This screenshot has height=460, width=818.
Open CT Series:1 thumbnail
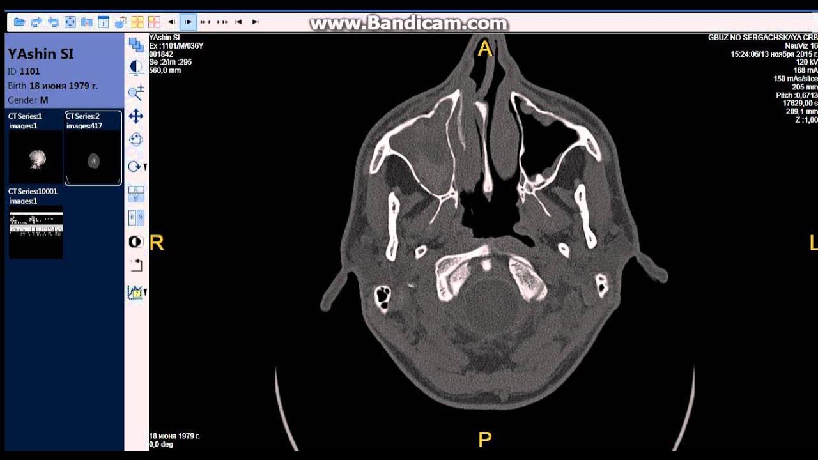pos(35,148)
